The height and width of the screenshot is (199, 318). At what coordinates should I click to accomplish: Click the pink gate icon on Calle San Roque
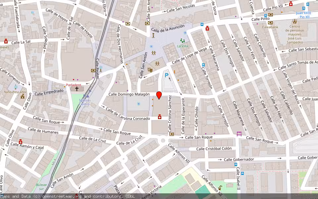click(239, 134)
